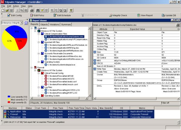This screenshot has height=130, width=181.
Task: Switch to the Violations tab
Action: [x=54, y=24]
